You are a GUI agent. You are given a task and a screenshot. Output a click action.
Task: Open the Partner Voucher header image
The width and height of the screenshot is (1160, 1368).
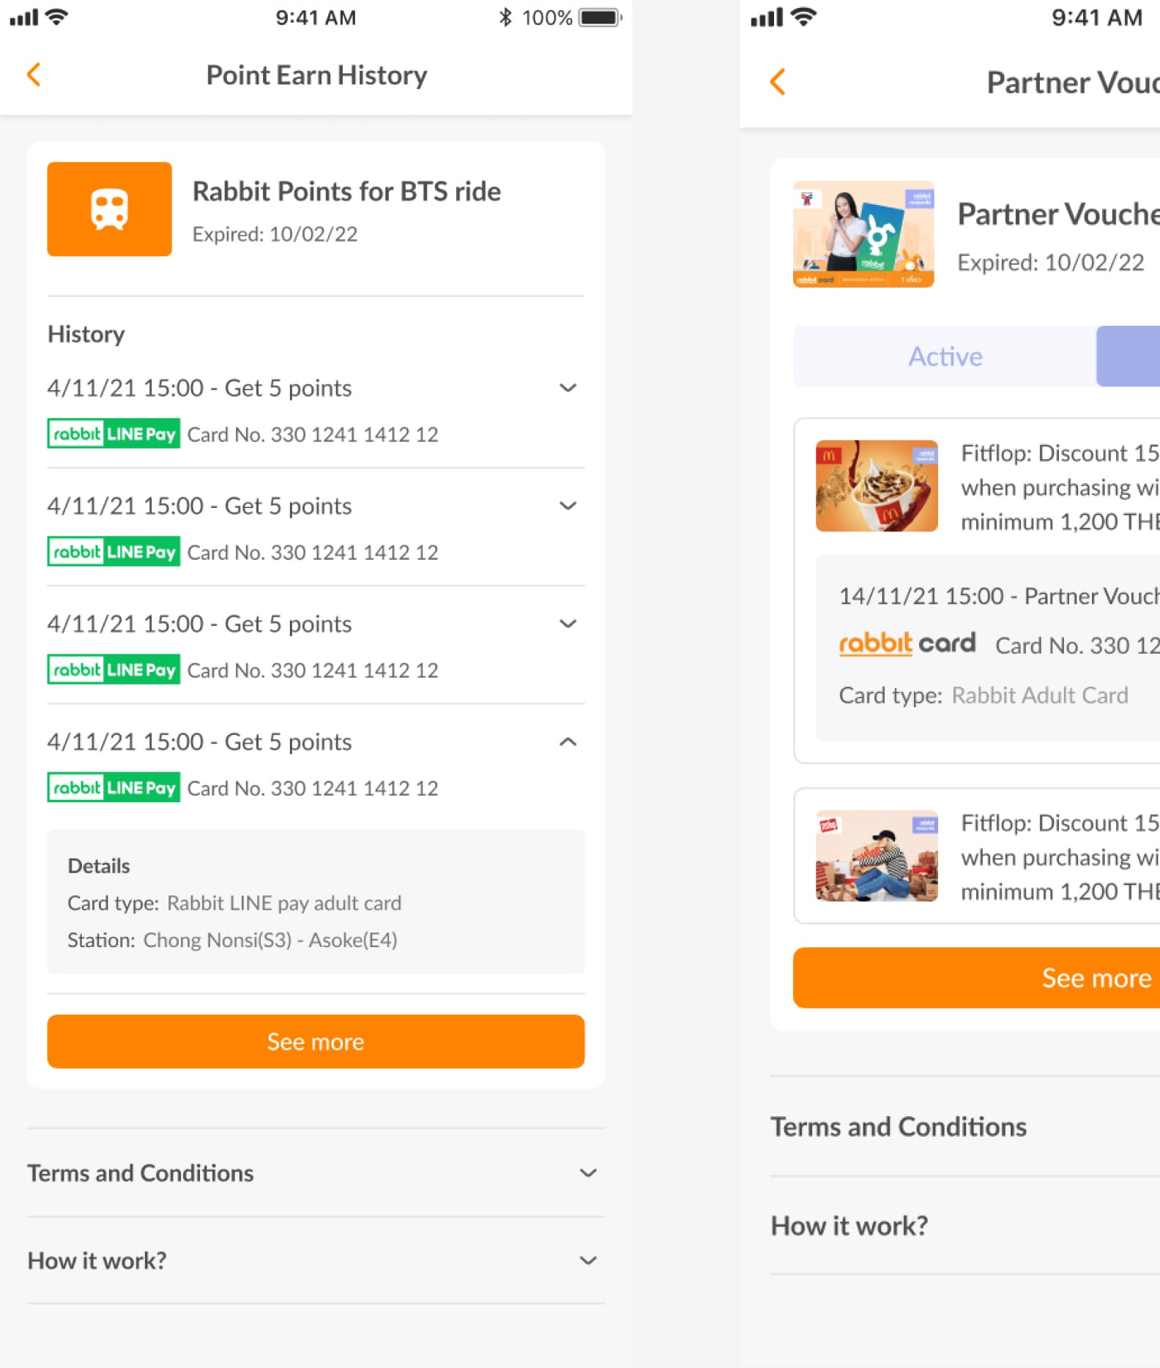pyautogui.click(x=863, y=234)
